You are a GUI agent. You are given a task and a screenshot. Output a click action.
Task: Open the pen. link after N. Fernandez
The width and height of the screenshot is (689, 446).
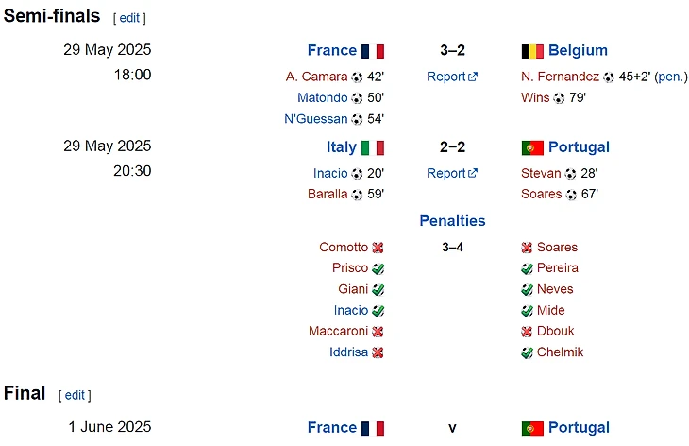671,77
